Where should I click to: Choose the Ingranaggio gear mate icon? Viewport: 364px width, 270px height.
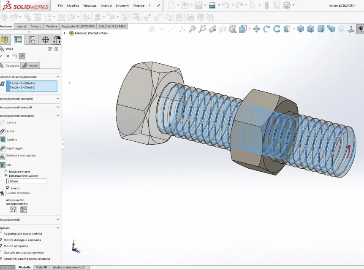coord(2,148)
